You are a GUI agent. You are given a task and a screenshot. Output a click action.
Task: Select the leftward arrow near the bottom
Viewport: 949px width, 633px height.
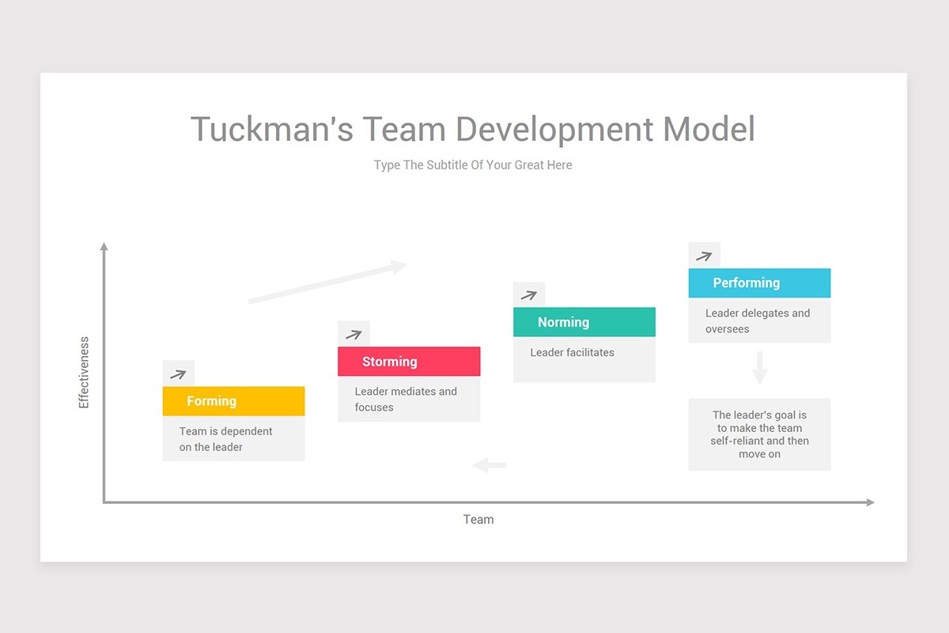tap(488, 464)
